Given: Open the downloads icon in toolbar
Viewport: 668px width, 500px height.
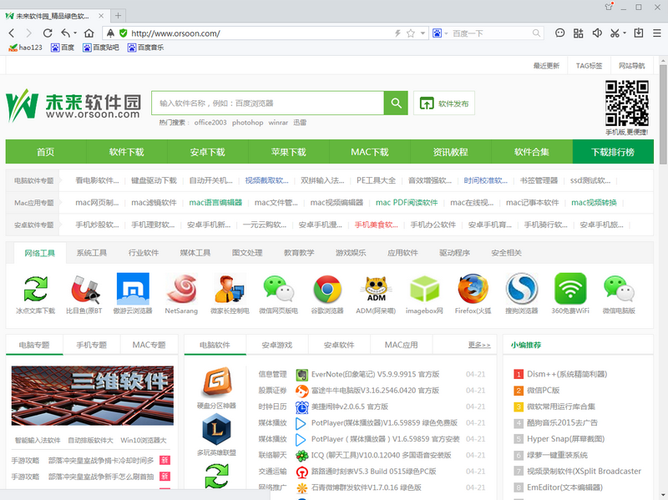Looking at the screenshot, I should (638, 33).
